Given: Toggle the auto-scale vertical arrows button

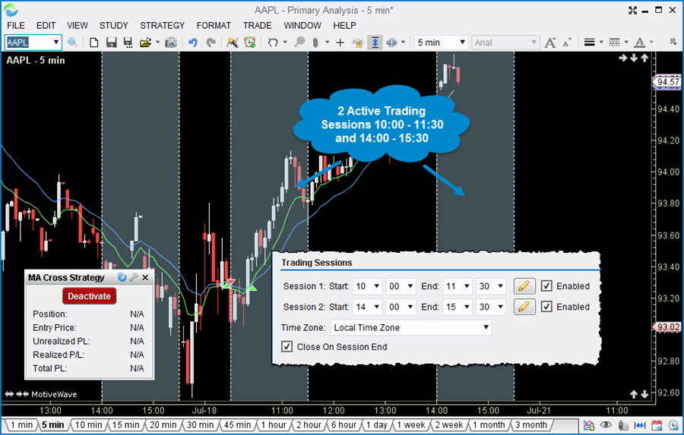Looking at the screenshot, I should click(375, 43).
